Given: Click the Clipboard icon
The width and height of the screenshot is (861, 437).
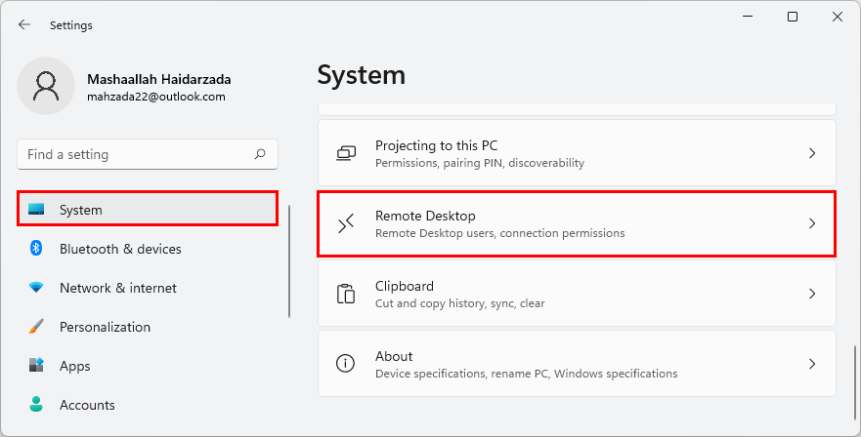Looking at the screenshot, I should coord(345,294).
